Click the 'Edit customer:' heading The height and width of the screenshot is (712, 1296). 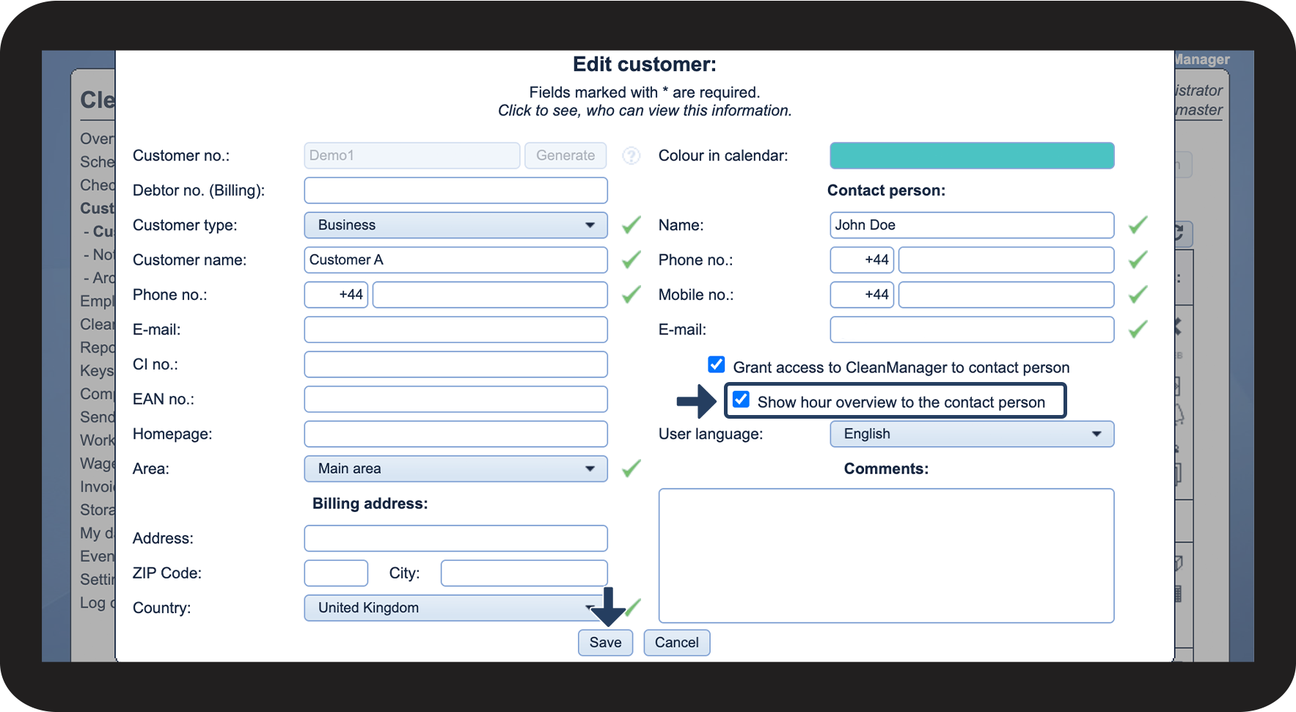(x=645, y=65)
